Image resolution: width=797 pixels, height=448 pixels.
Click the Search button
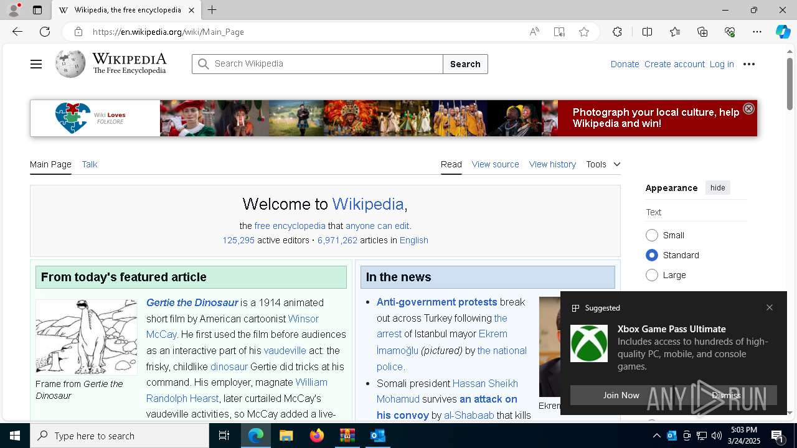point(465,64)
